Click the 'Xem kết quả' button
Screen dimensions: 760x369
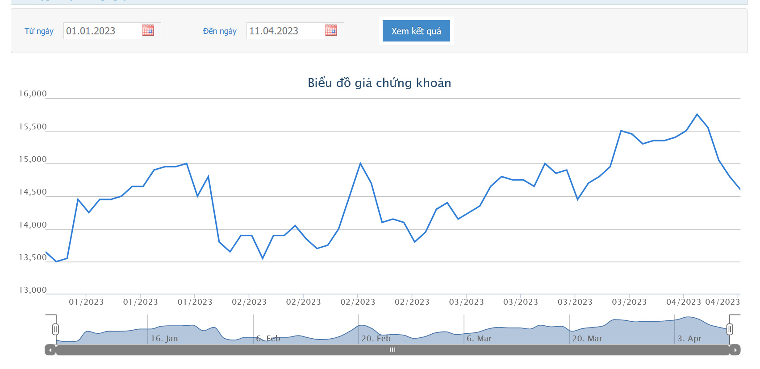tap(416, 31)
